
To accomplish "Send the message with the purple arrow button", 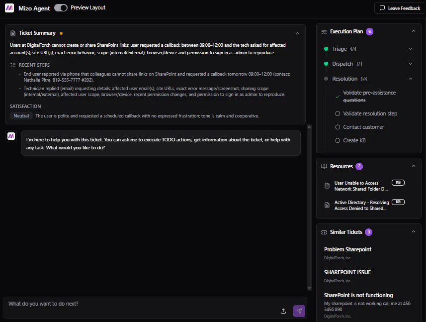I will (x=299, y=311).
